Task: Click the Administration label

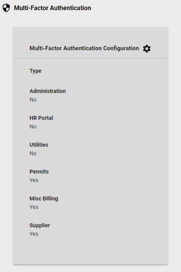Action: [48, 91]
